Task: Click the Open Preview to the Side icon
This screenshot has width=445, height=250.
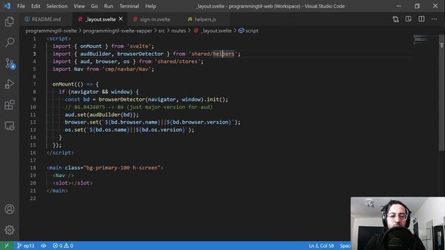Action: [408, 19]
